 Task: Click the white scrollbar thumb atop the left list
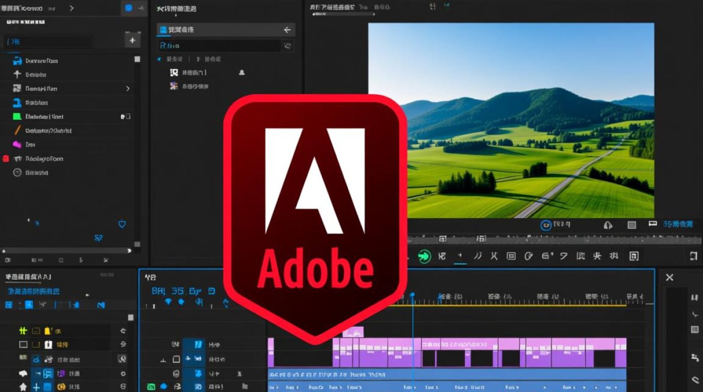137,59
